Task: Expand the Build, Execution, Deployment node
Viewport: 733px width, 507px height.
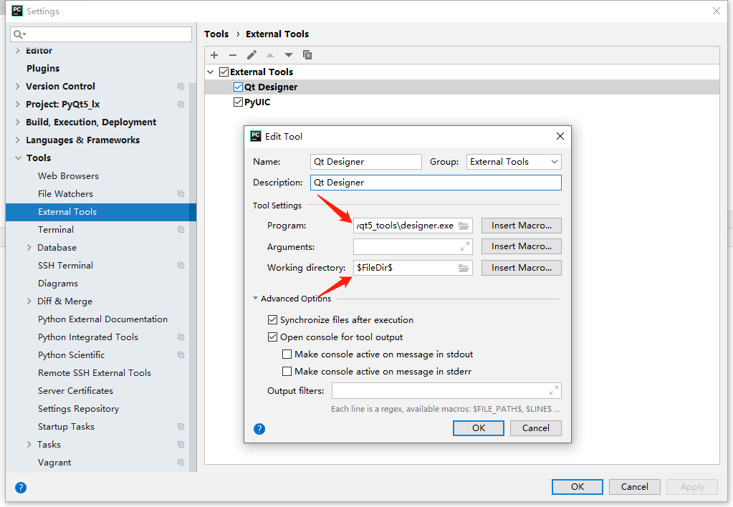Action: [18, 122]
